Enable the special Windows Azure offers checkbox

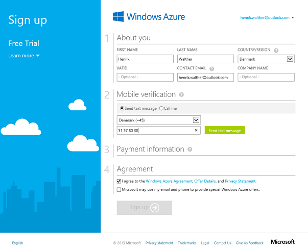click(x=119, y=189)
